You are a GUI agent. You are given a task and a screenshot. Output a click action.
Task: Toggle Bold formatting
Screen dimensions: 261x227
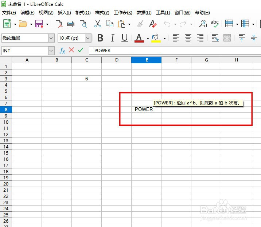100,38
